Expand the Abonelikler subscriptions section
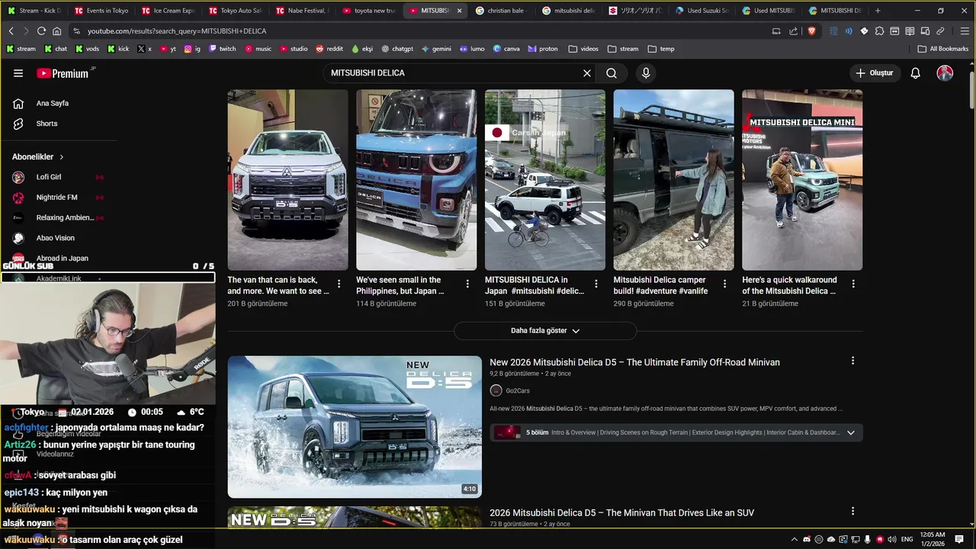The height and width of the screenshot is (549, 976). [x=38, y=157]
